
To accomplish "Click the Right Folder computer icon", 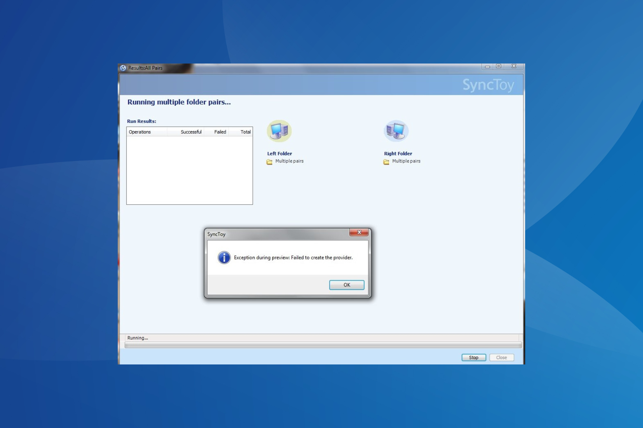I will (396, 131).
